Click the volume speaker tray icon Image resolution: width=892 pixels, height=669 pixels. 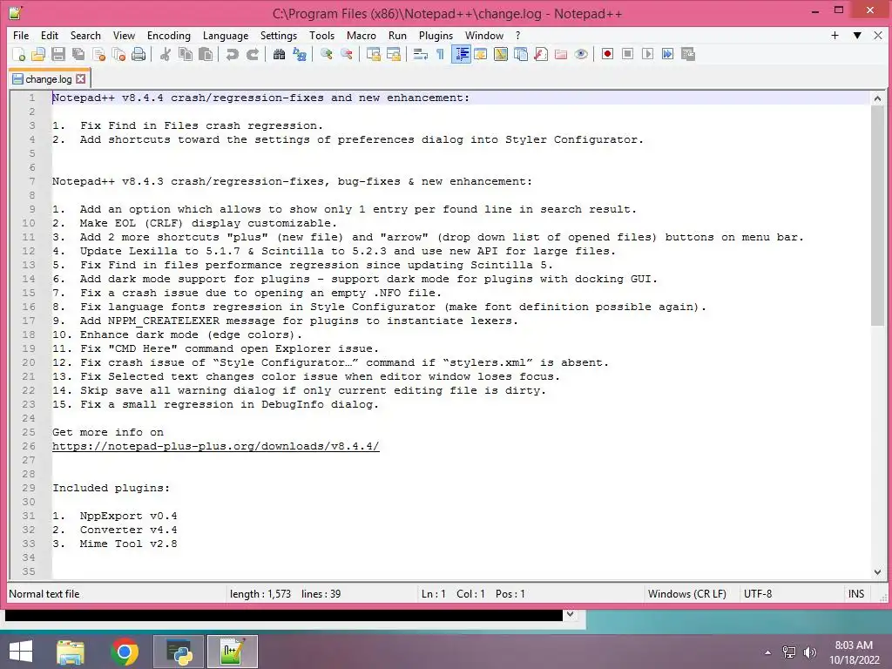[x=809, y=652]
